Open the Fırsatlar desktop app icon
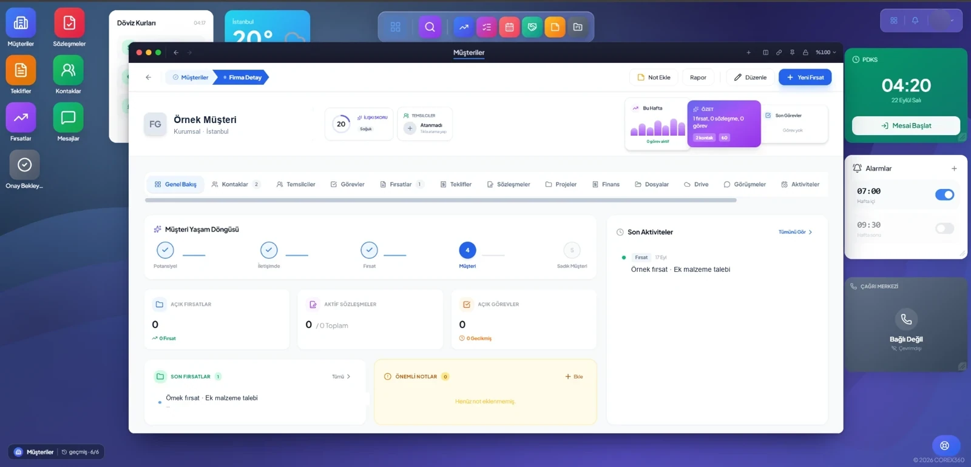 click(21, 118)
